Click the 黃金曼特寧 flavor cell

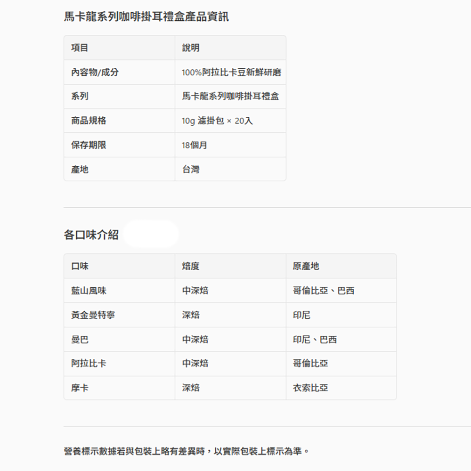[93, 315]
